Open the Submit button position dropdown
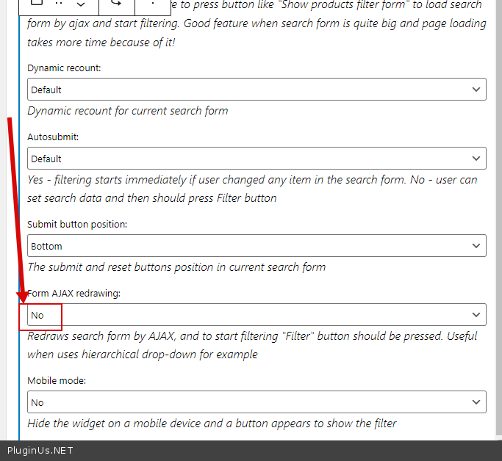 click(x=257, y=246)
